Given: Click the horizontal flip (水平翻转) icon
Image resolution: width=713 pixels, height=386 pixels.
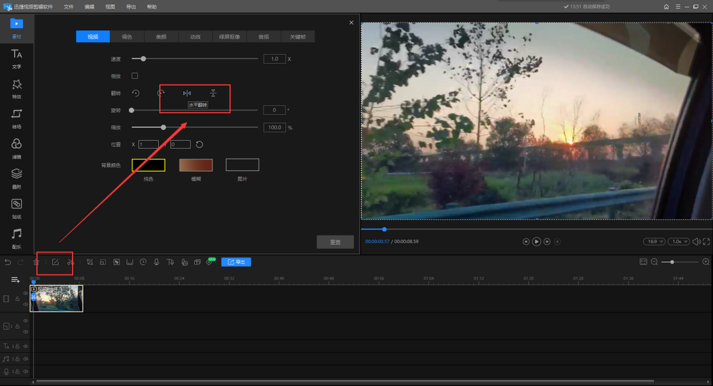Looking at the screenshot, I should point(187,93).
